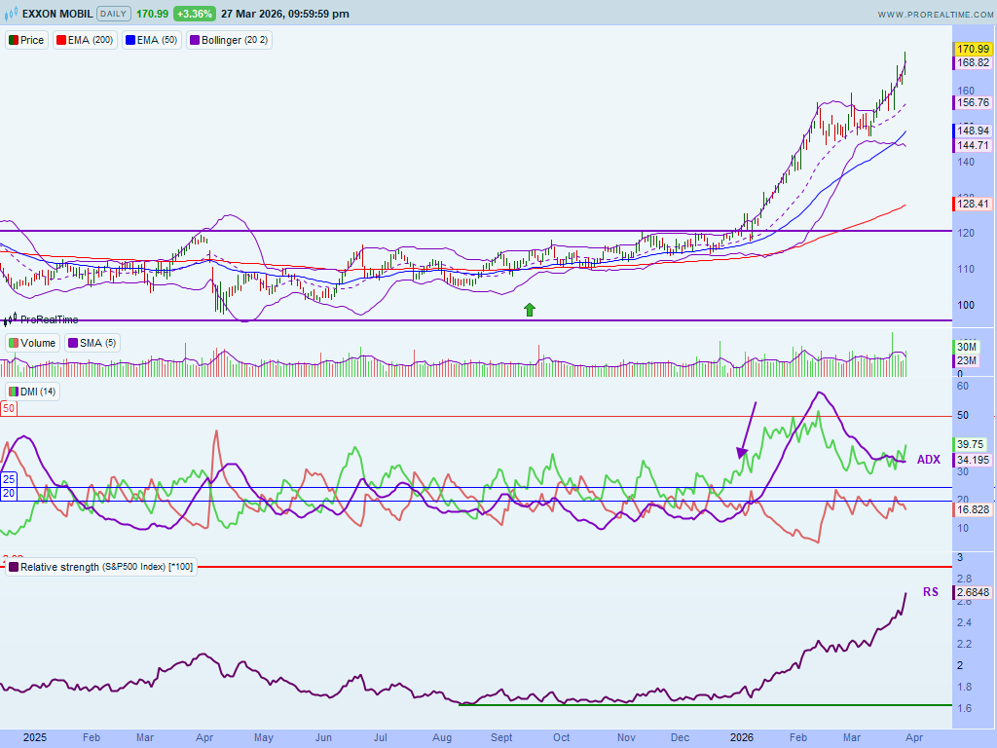Toggle the Price indicator legend

click(27, 40)
